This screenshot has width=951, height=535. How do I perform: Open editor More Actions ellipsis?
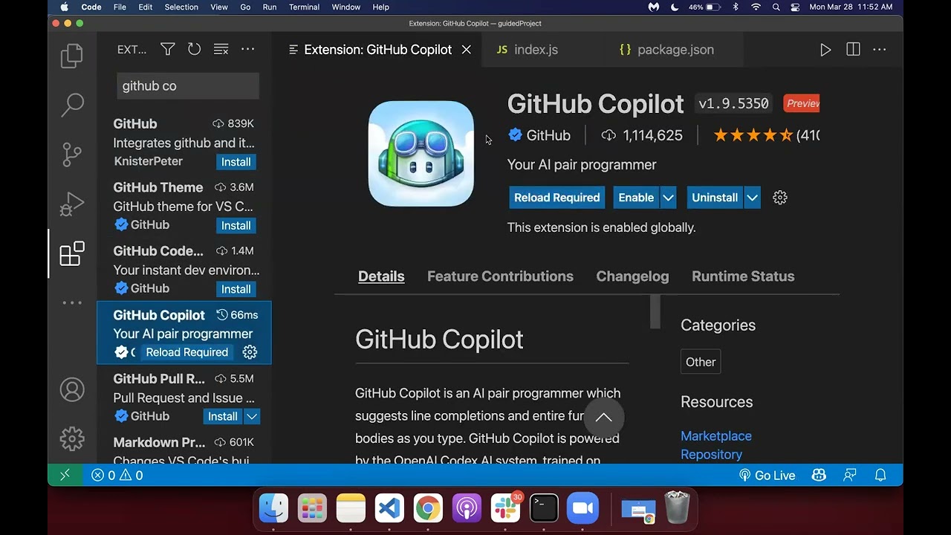click(880, 50)
